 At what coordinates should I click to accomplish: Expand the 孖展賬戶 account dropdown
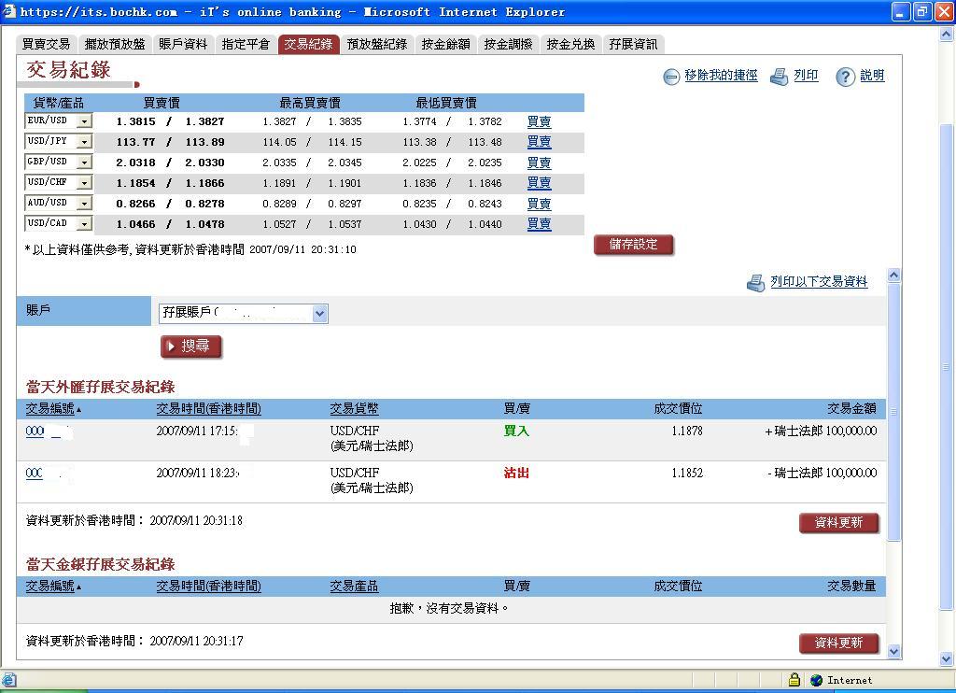click(x=320, y=314)
